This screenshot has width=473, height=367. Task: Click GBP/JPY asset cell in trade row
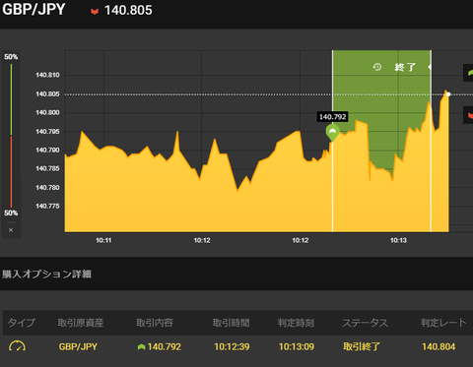(x=78, y=346)
